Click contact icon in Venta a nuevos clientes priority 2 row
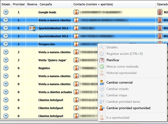168x124 pixels. 76,52
